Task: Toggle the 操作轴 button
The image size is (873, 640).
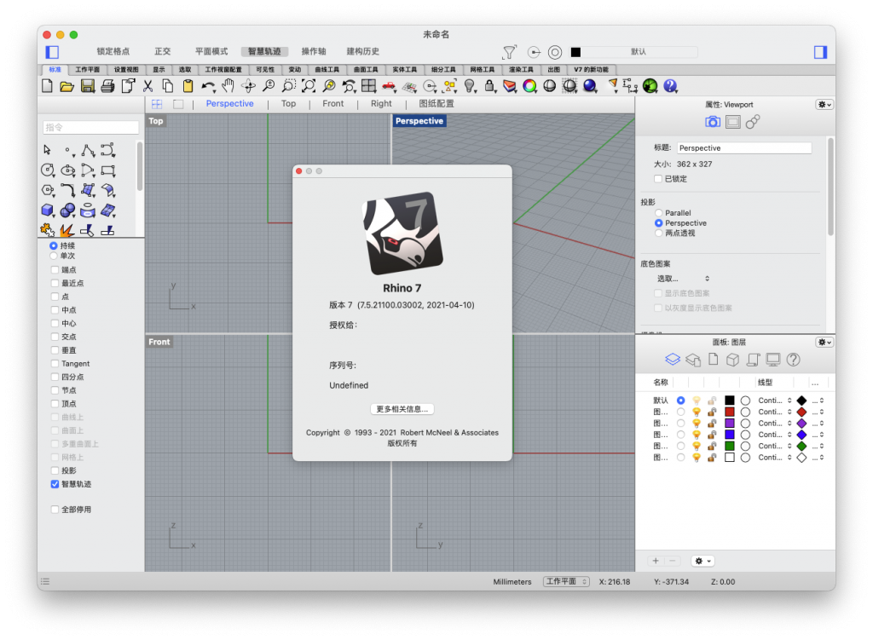Action: coord(314,51)
